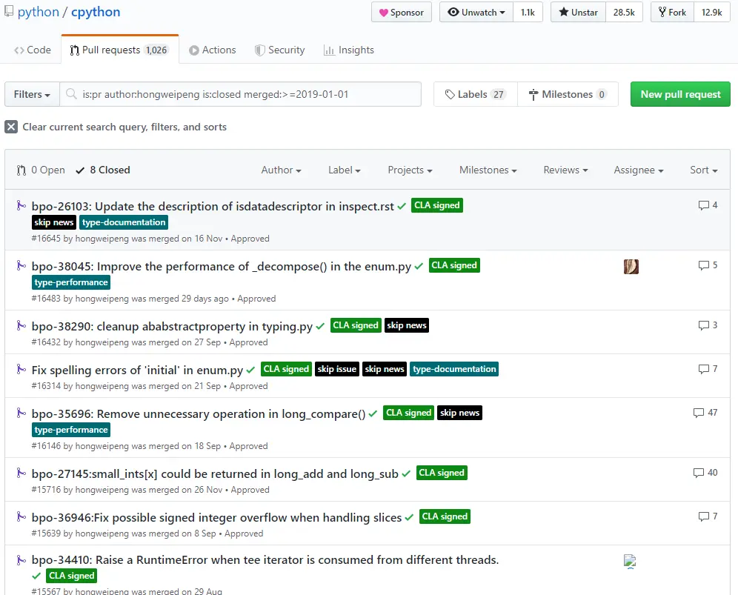Click the type-performance label on bpo-38045
Screen dimensions: 738x595
coord(71,282)
